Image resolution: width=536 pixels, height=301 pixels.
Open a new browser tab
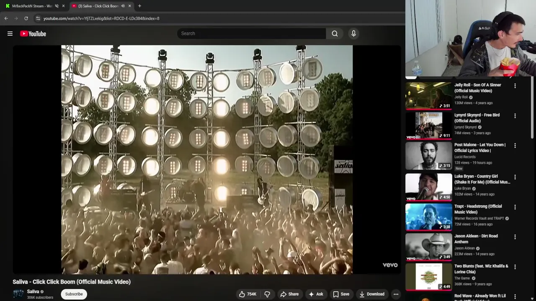pyautogui.click(x=139, y=6)
